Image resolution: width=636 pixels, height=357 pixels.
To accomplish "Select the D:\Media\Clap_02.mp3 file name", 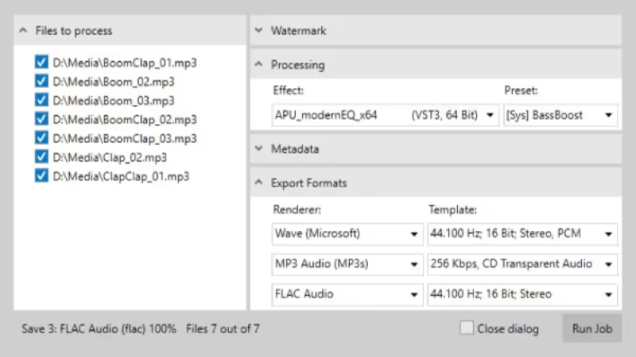I will coord(110,157).
